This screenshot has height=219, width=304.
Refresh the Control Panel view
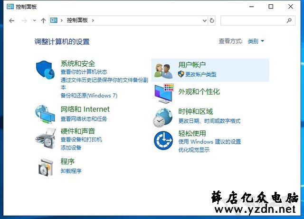point(212,20)
